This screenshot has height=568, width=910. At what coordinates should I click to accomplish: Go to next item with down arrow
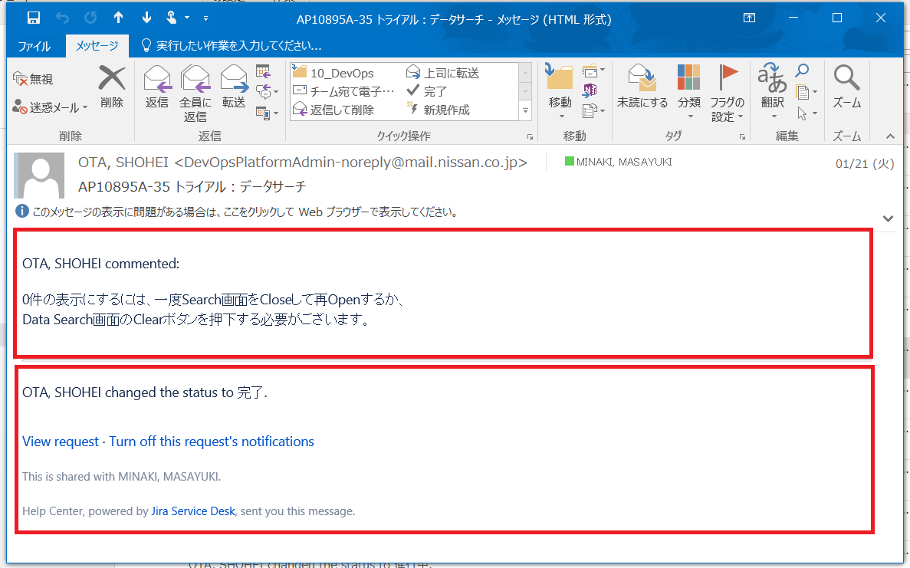tap(146, 18)
